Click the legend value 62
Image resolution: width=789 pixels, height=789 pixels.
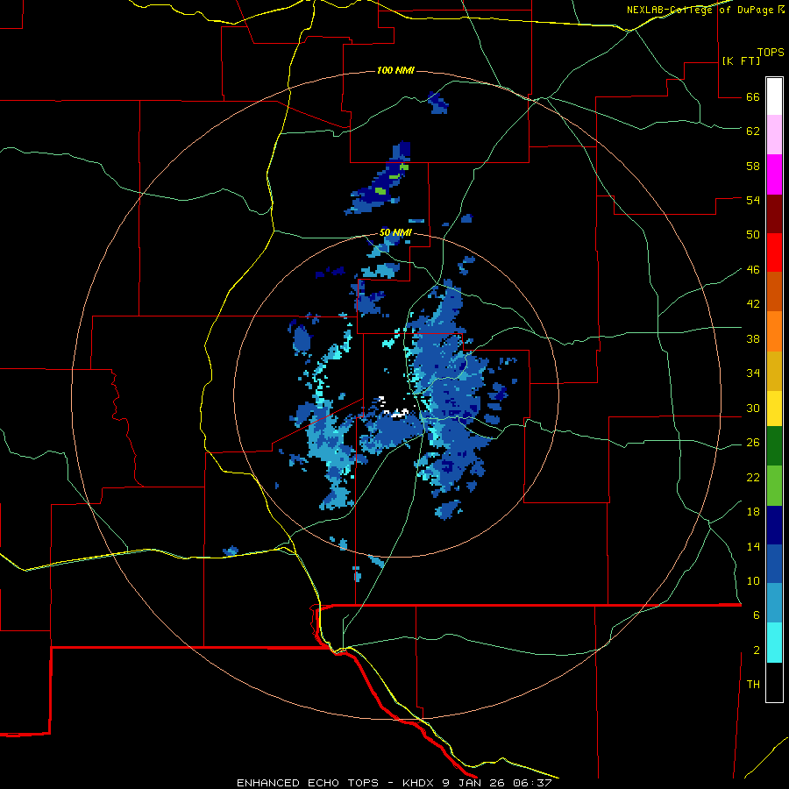tap(753, 131)
